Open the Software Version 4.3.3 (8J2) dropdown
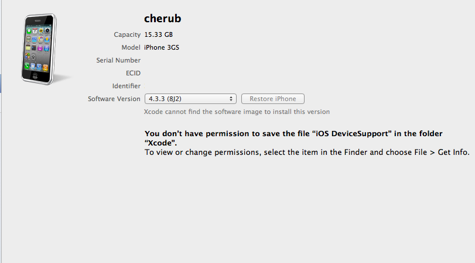The image size is (475, 263). click(190, 99)
